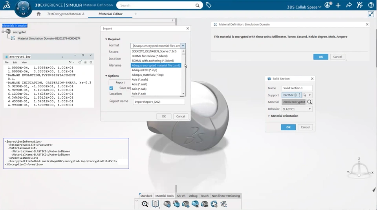The width and height of the screenshot is (377, 210).
Task: Open the Non linear versioning tab
Action: 226,196
